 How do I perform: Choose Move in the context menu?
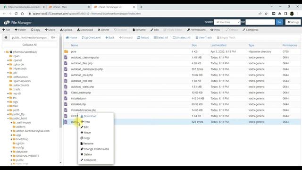click(85, 133)
